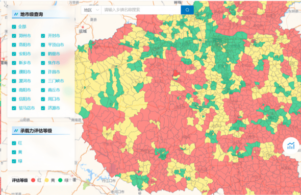Disable the 绿 rating level checkbox
The width and height of the screenshot is (301, 195).
(x=14, y=161)
